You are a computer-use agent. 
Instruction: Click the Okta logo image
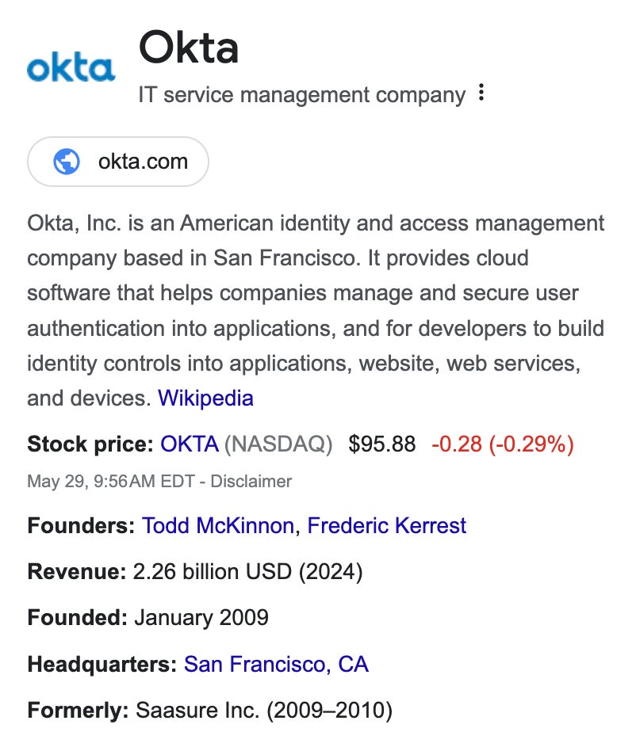(71, 68)
